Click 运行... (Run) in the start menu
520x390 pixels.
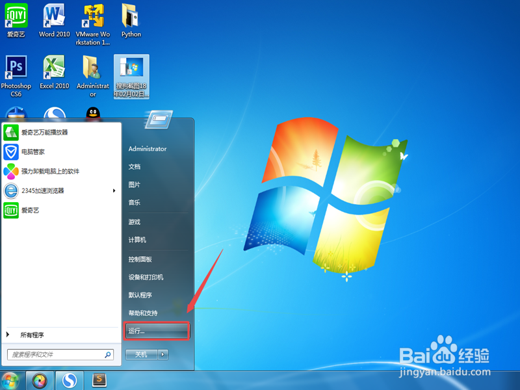click(157, 331)
